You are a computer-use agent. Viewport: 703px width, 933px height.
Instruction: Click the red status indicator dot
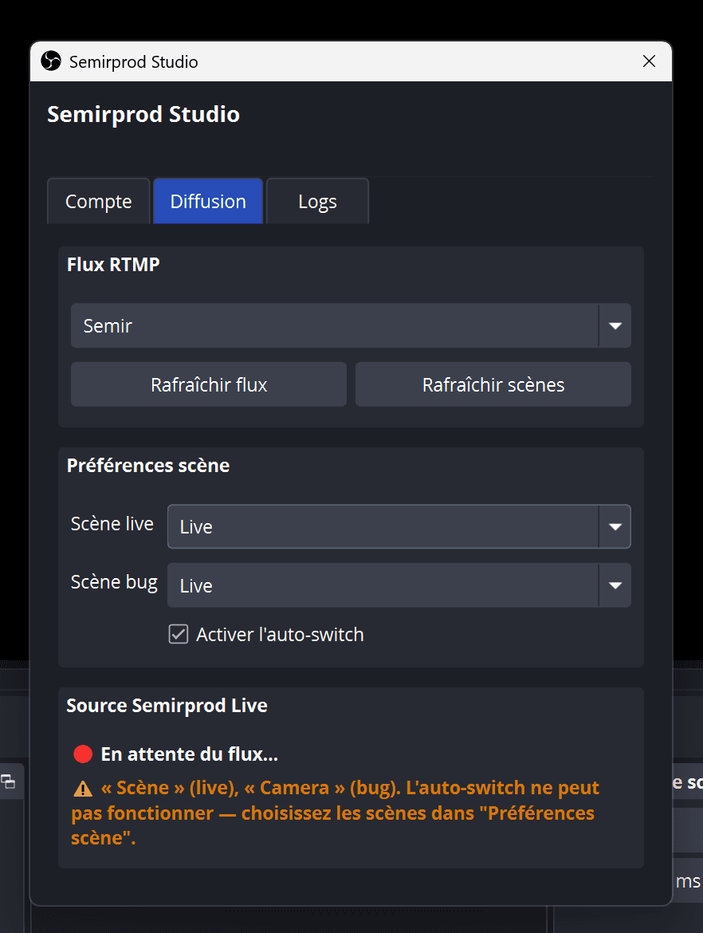click(x=83, y=754)
